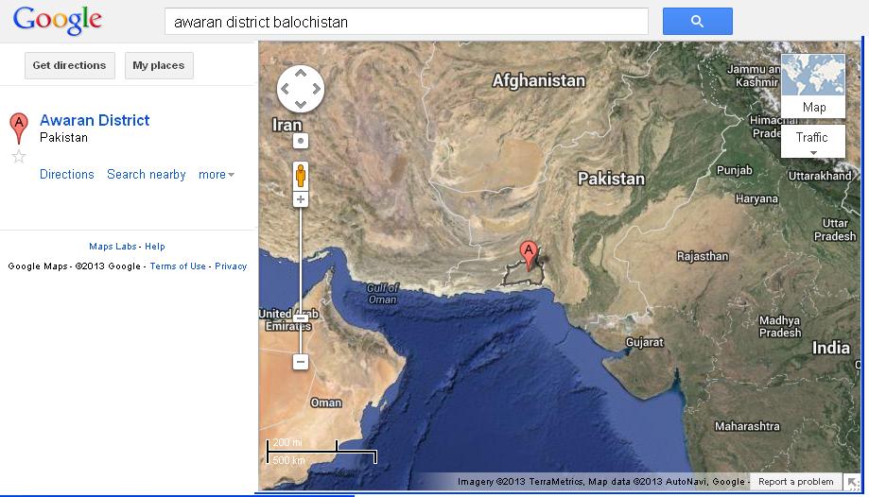The image size is (869, 497).
Task: Open the Awaran District result link
Action: click(x=95, y=120)
